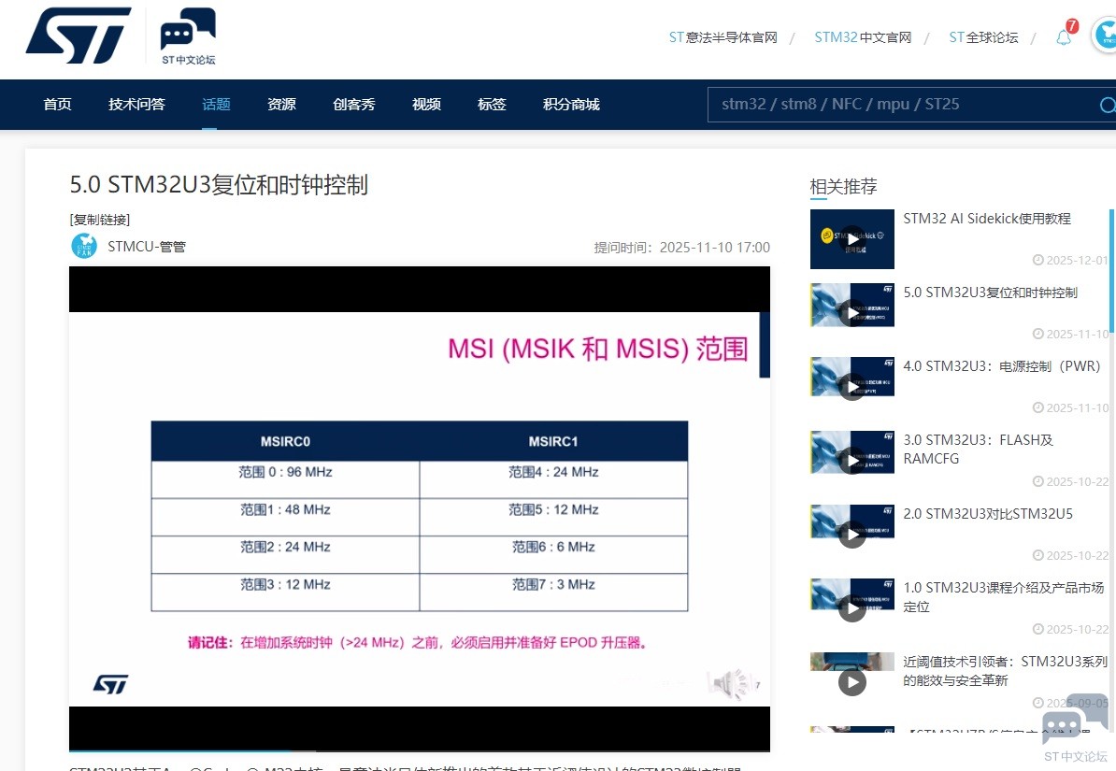Open 5.0 STM32U3复位和时钟控制 sidebar title
Image resolution: width=1116 pixels, height=771 pixels.
point(990,293)
